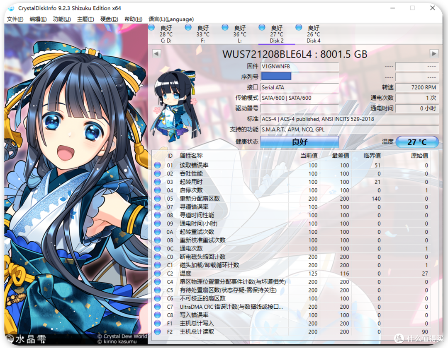Image resolution: width=448 pixels, height=348 pixels.
Task: Open the 文件(F) menu
Action: click(15, 19)
